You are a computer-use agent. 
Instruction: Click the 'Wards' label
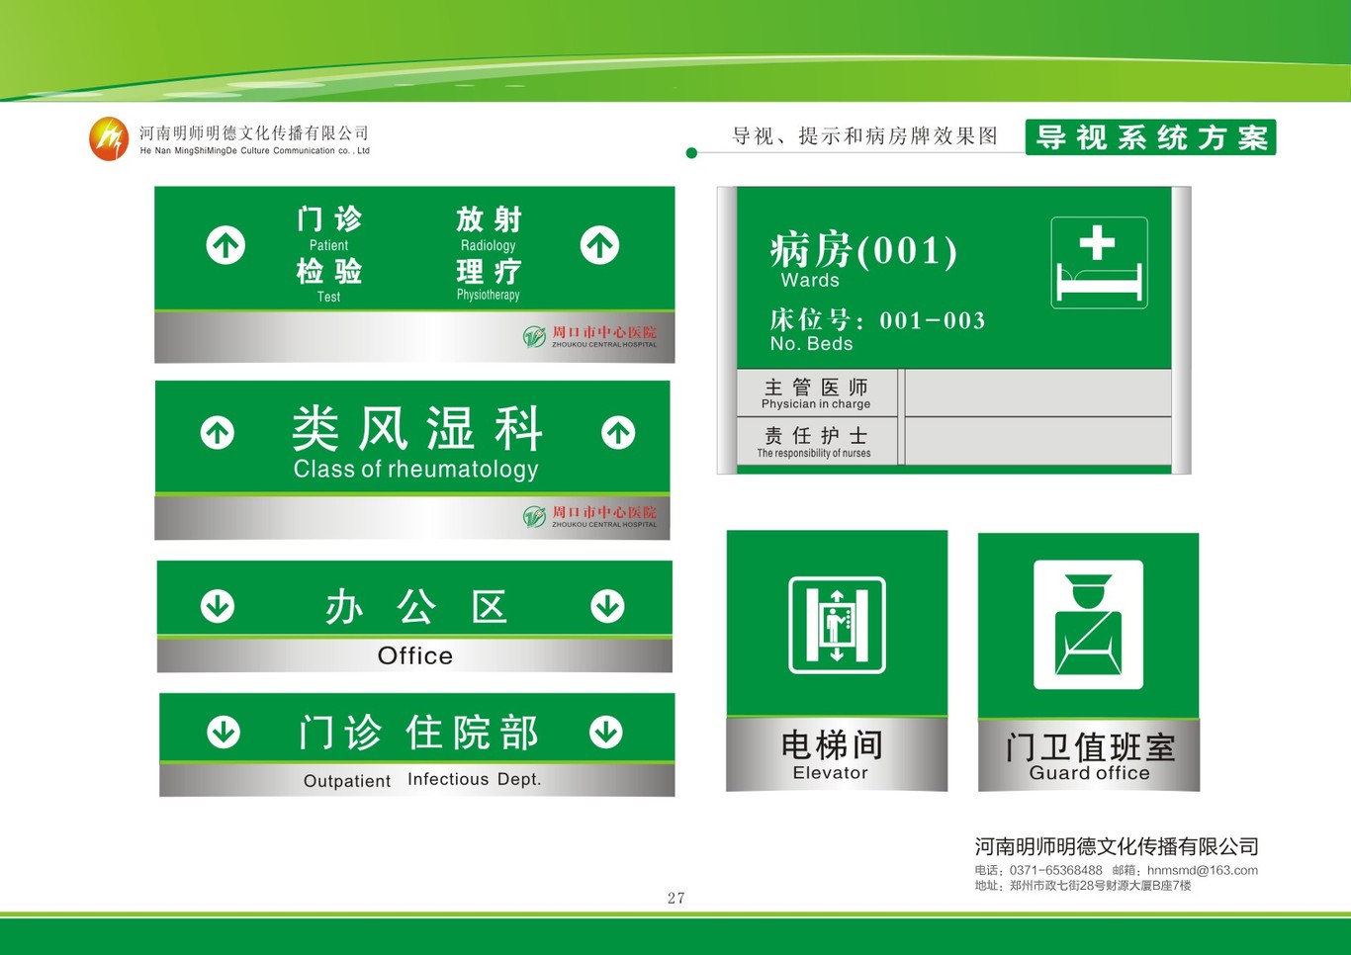(810, 281)
